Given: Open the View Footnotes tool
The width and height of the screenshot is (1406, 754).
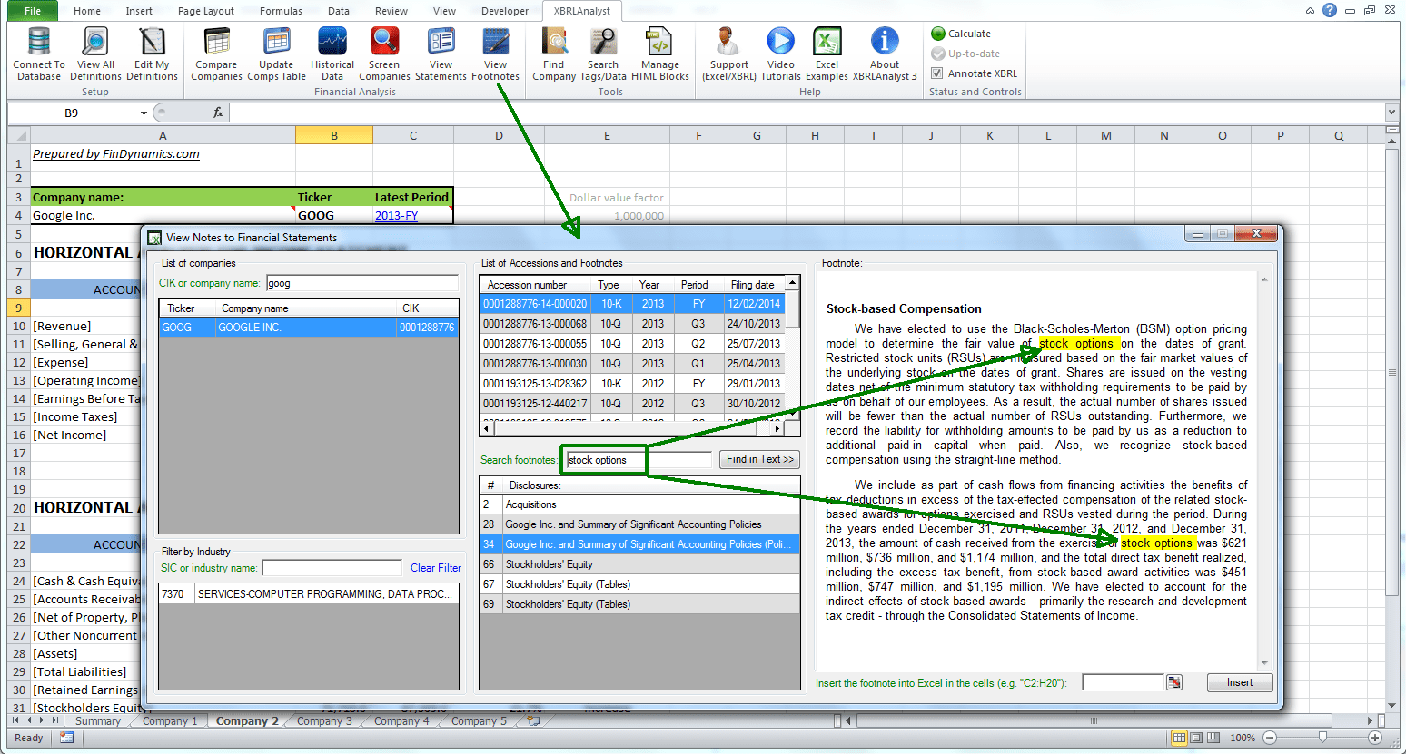Looking at the screenshot, I should [x=495, y=53].
